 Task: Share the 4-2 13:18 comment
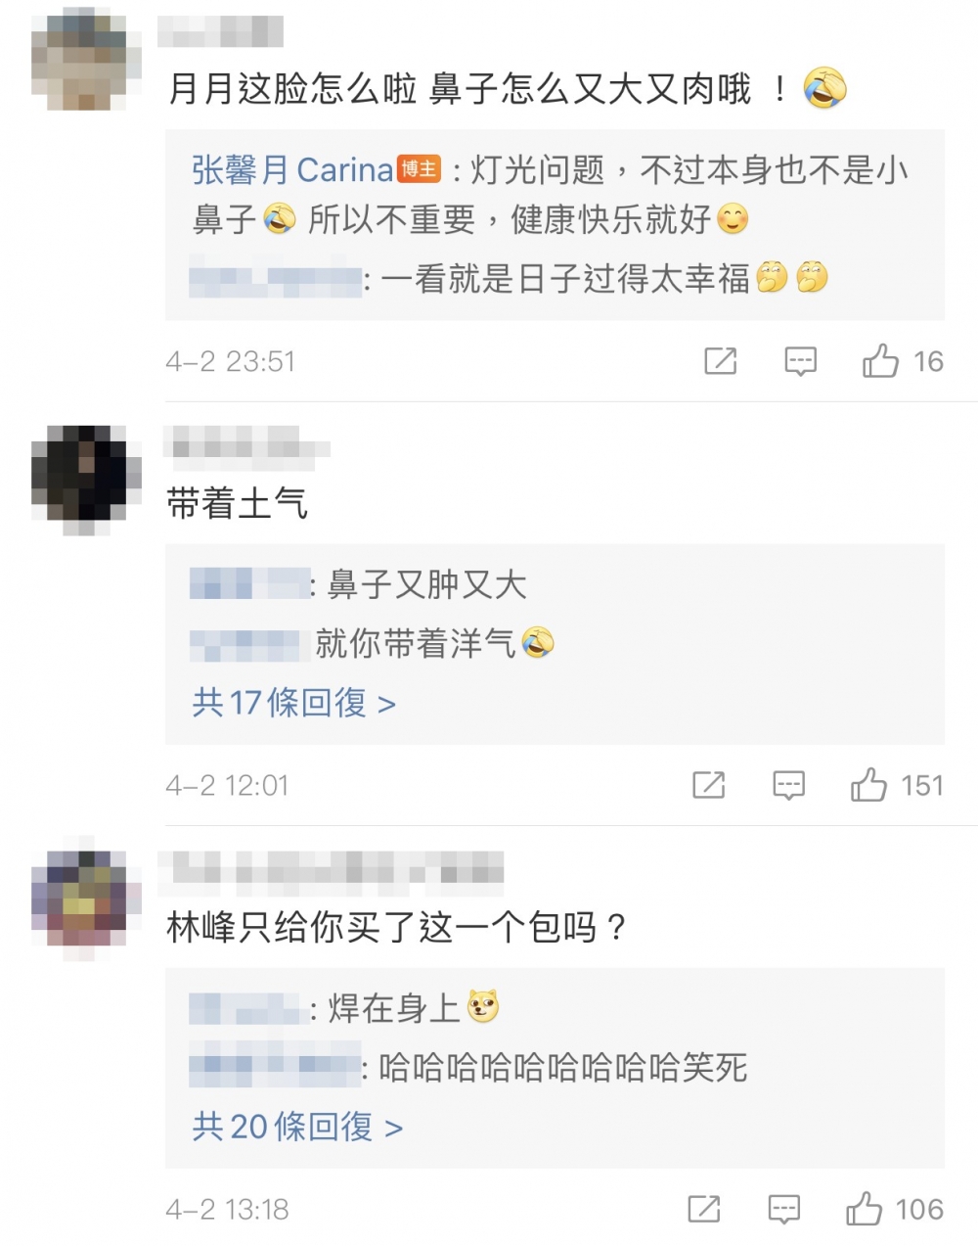click(x=704, y=1209)
